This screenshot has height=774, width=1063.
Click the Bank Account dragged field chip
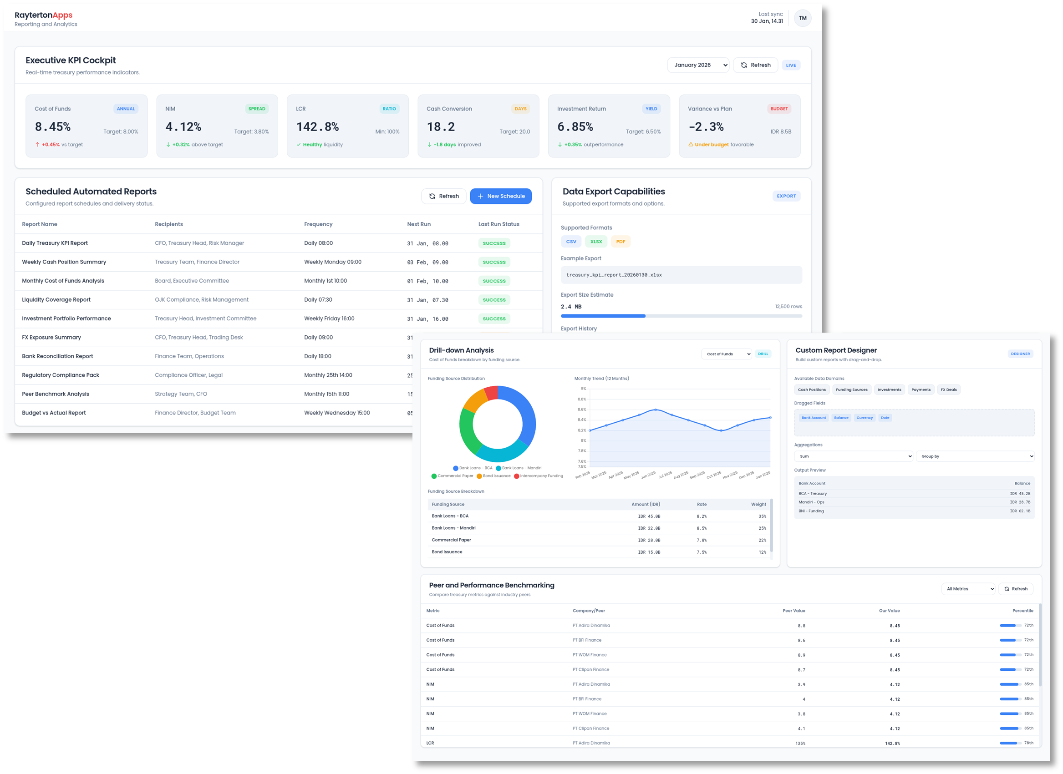click(x=814, y=417)
